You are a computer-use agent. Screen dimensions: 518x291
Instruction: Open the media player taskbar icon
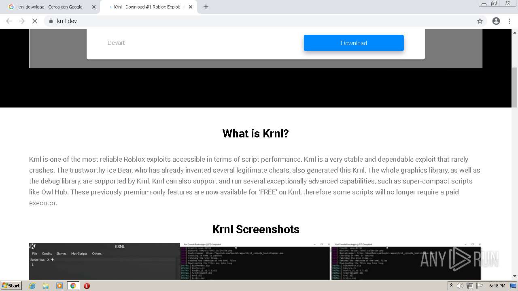click(59, 286)
